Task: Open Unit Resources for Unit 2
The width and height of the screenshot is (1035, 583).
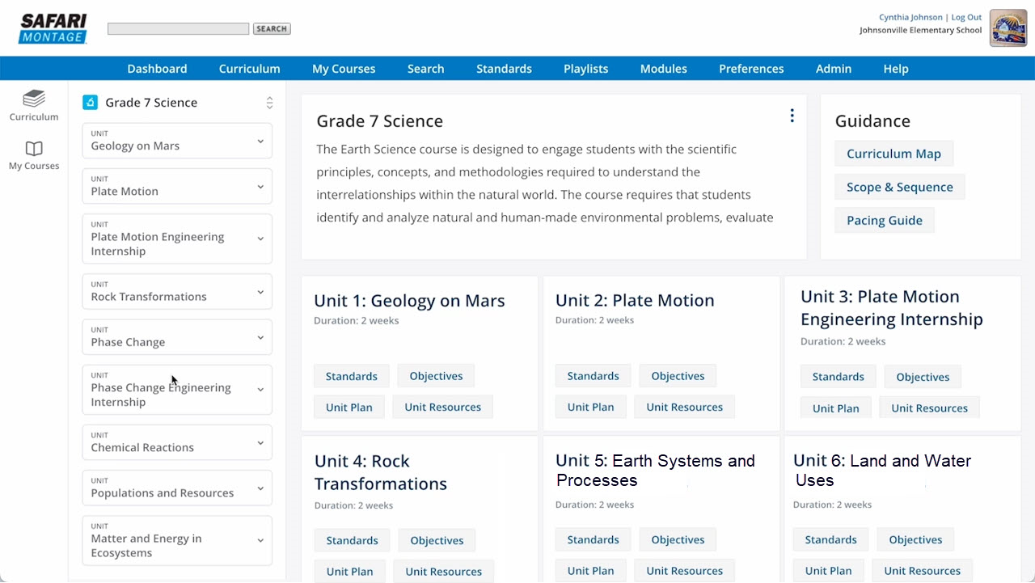Action: point(684,407)
